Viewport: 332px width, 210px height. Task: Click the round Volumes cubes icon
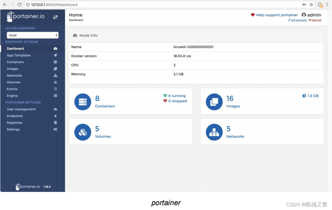tap(83, 132)
